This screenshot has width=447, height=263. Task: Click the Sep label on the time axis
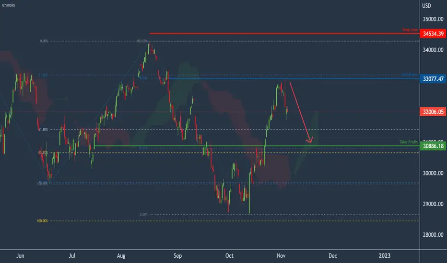point(177,256)
